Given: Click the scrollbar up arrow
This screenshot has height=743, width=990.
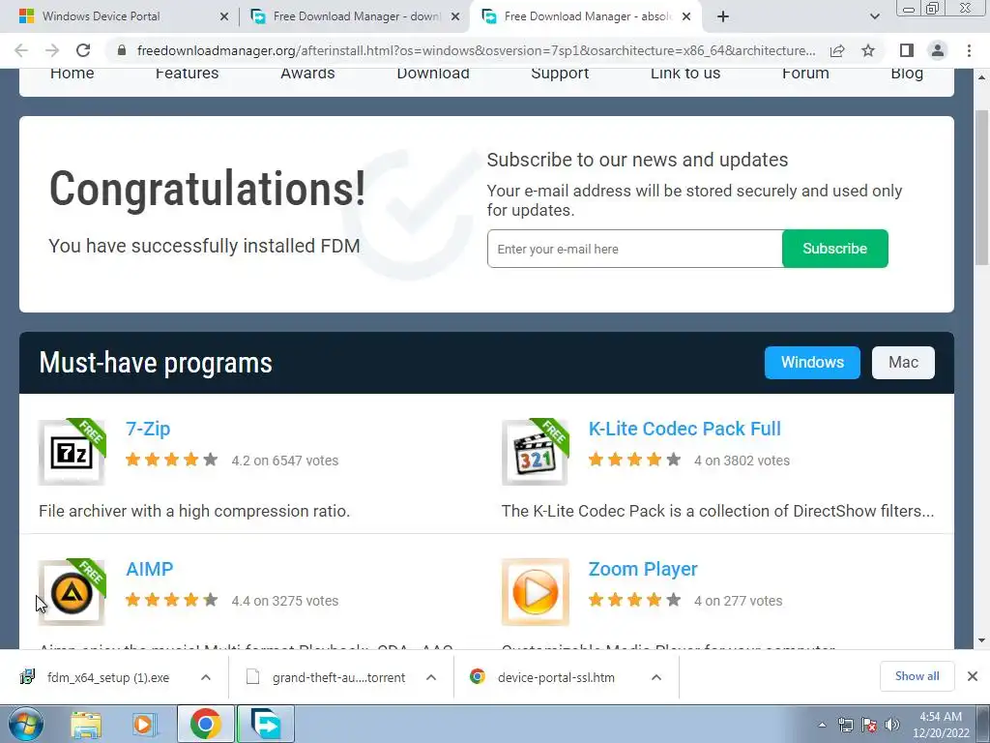Looking at the screenshot, I should (x=982, y=77).
